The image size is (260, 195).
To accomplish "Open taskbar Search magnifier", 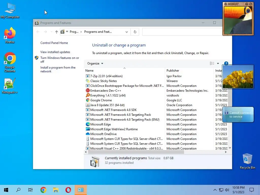I will 18,190.
